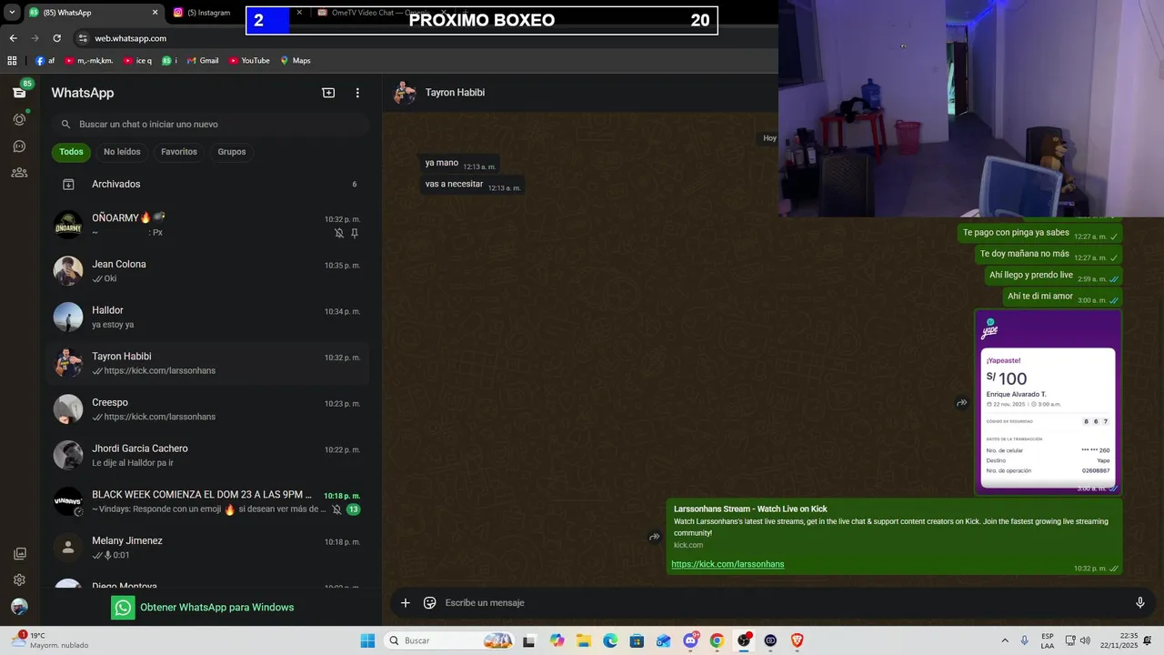This screenshot has width=1164, height=655.
Task: Open Brave browser from the taskbar
Action: coord(798,640)
